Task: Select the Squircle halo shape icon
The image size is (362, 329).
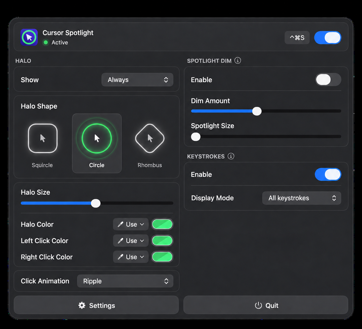Action: (43, 138)
